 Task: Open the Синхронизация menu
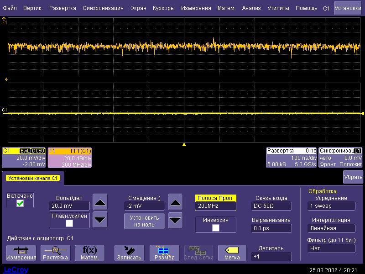103,8
